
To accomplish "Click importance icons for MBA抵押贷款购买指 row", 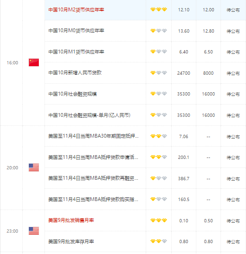I will 158,199.
